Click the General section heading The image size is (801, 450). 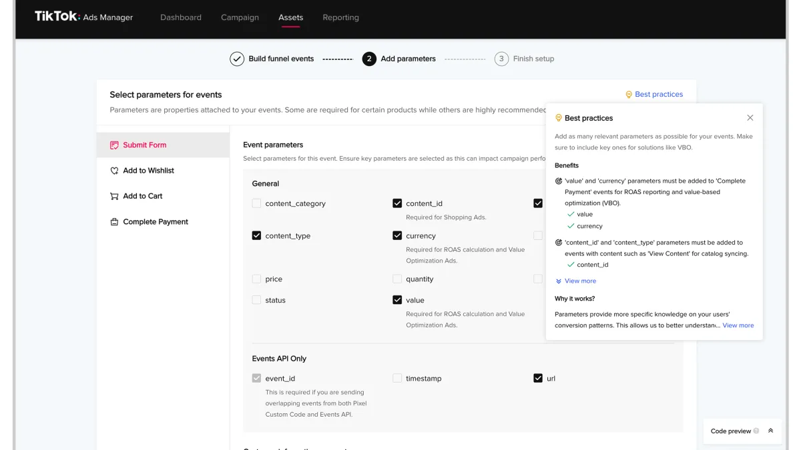[x=266, y=183]
